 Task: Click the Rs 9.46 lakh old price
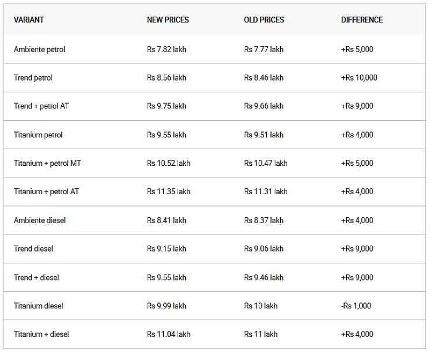coord(264,277)
